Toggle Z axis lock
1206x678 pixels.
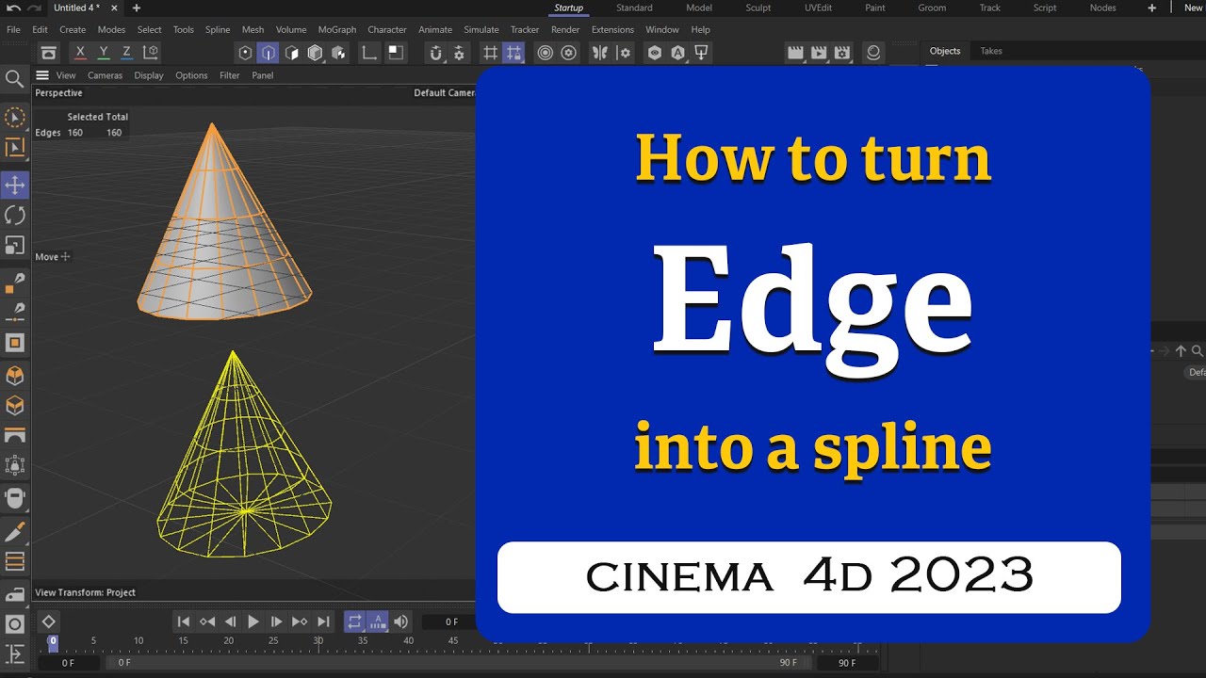point(126,53)
